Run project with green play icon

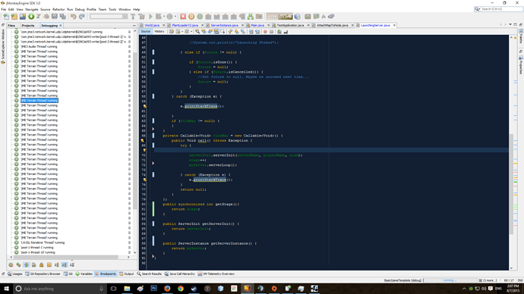[150, 17]
